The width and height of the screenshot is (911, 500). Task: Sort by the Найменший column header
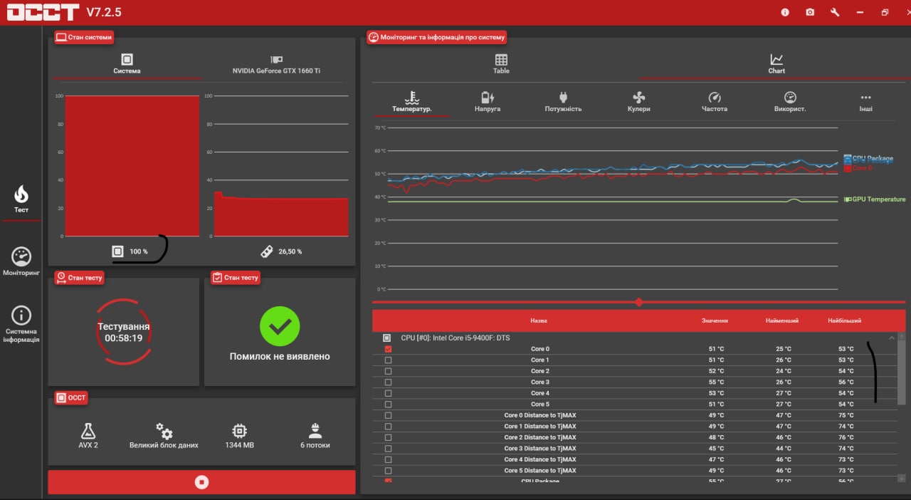[781, 321]
